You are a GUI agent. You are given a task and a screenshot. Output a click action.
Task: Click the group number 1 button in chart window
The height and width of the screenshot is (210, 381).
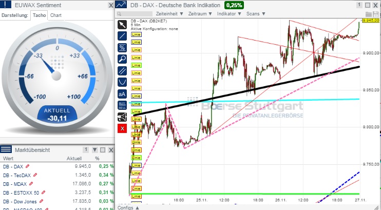pyautogui.click(x=359, y=5)
